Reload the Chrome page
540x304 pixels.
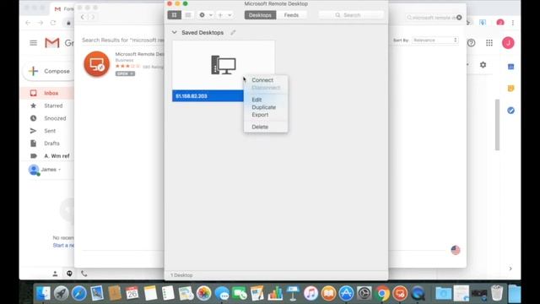52,23
